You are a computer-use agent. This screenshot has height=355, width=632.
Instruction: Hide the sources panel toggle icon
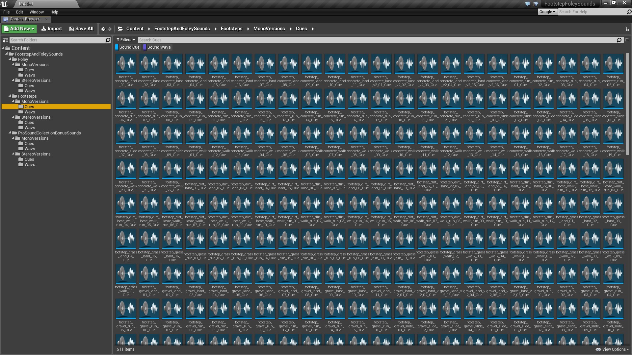coord(5,40)
